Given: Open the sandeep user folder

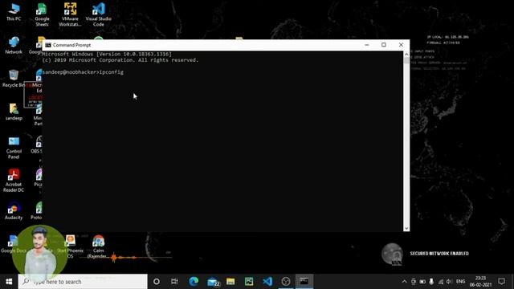Looking at the screenshot, I should coord(14,112).
